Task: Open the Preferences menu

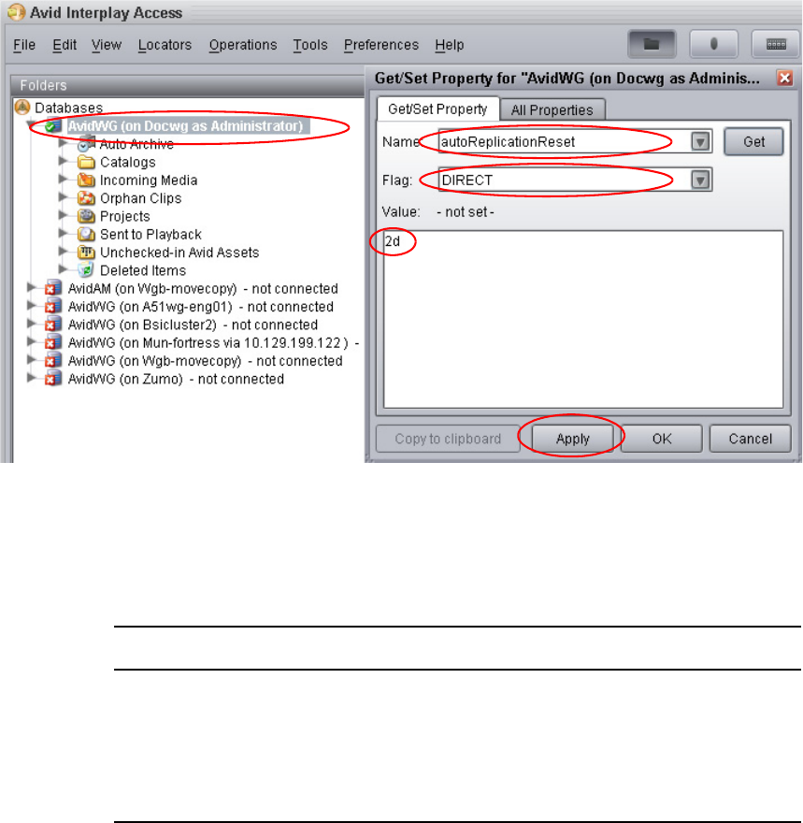Action: point(381,45)
